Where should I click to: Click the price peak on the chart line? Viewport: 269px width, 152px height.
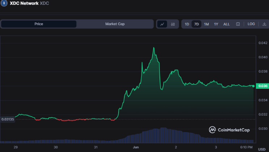point(154,47)
